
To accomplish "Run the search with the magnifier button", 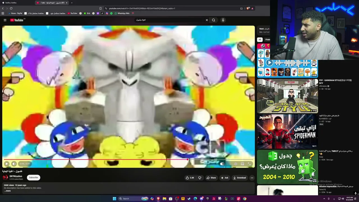I will [213, 20].
